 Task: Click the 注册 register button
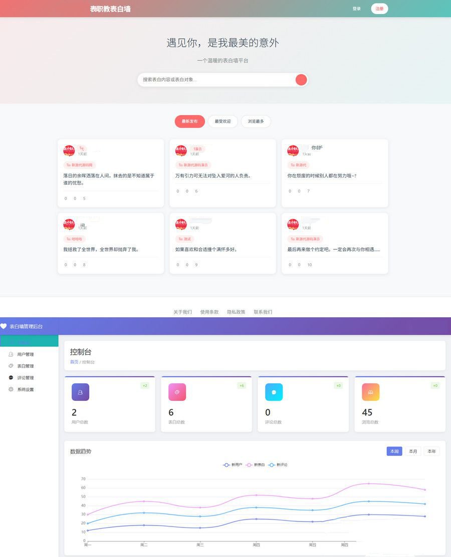click(379, 9)
